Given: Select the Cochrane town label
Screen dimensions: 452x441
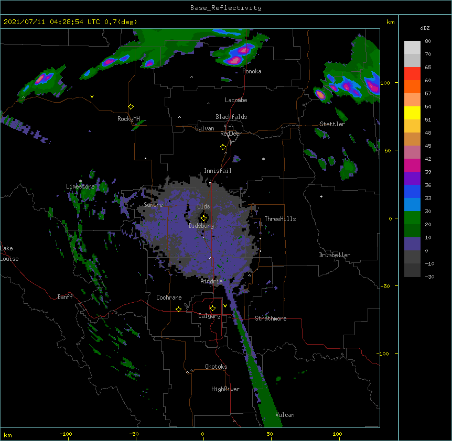Looking at the screenshot, I should coord(169,297).
